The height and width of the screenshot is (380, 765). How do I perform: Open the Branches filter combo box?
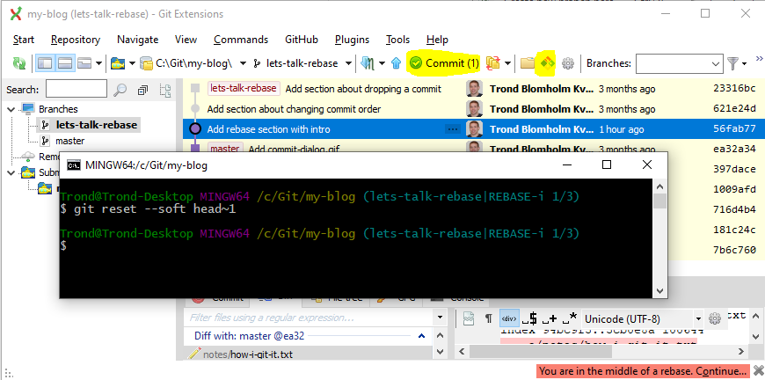(680, 63)
